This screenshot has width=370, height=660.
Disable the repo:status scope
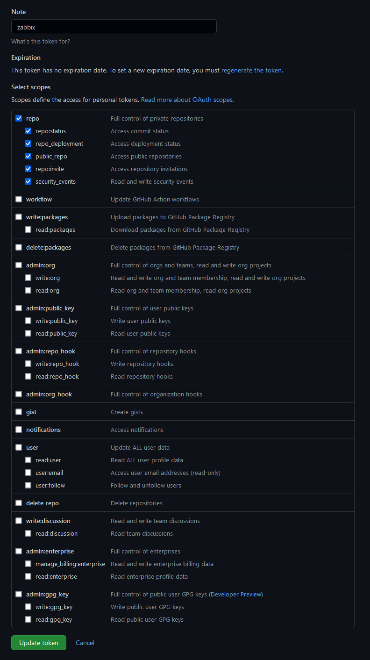pyautogui.click(x=28, y=131)
